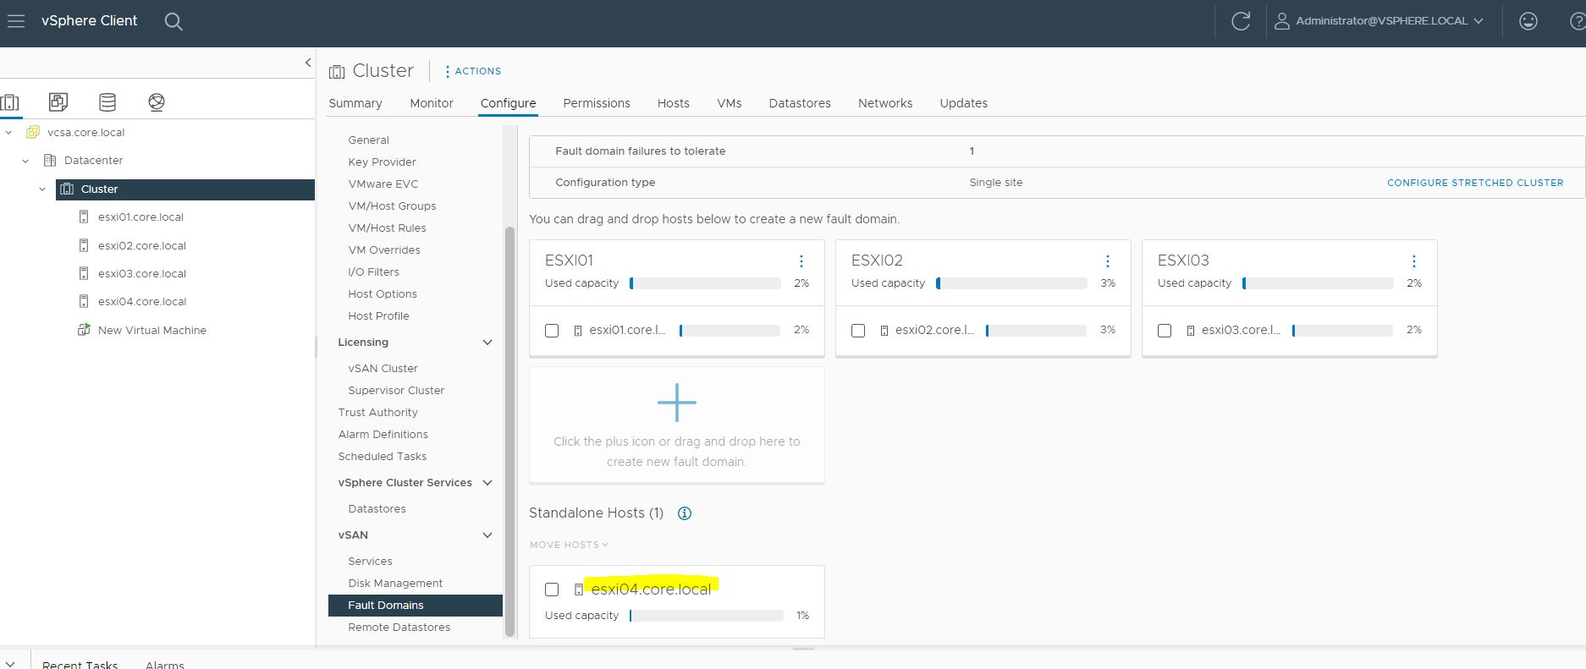
Task: Click the New Virtual Machine icon
Action: tap(84, 330)
